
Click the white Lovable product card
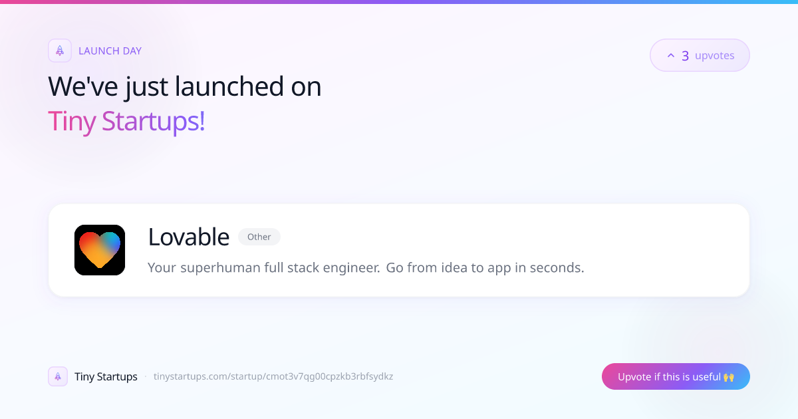tap(399, 250)
